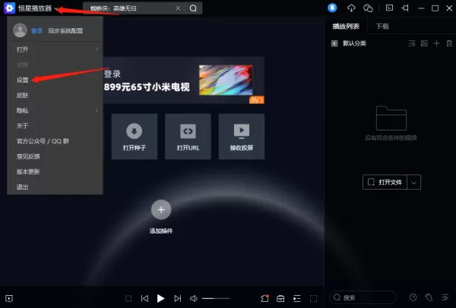Click 同步系统配置 text
This screenshot has width=456, height=308.
65,31
